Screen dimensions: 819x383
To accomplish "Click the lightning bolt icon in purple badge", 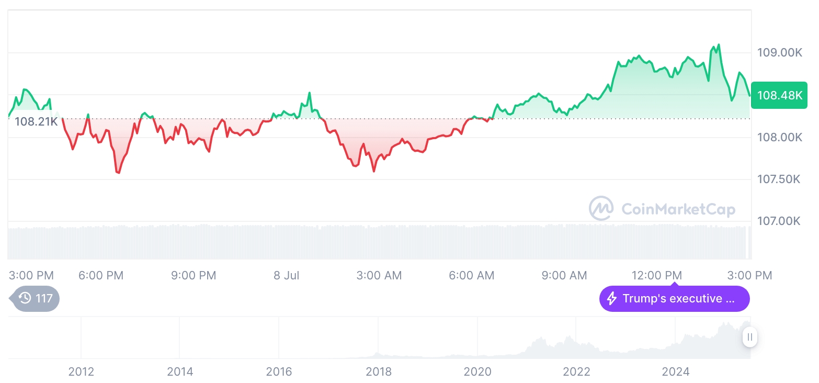I will click(611, 299).
